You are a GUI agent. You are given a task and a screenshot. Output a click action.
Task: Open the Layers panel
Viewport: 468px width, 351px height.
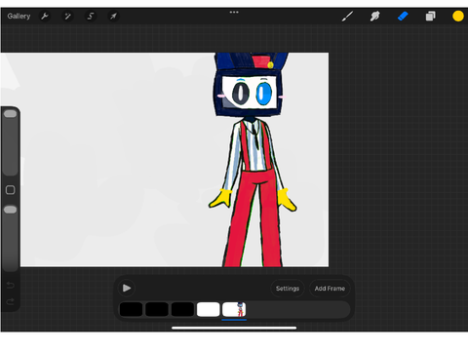coord(430,16)
